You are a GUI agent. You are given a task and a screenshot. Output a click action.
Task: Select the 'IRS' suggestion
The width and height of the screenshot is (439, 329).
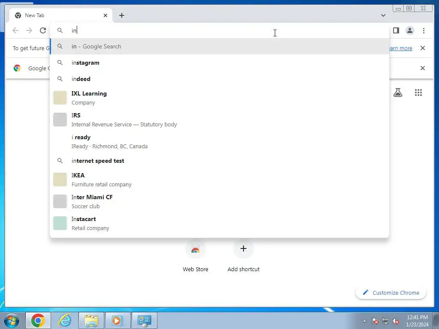click(219, 120)
